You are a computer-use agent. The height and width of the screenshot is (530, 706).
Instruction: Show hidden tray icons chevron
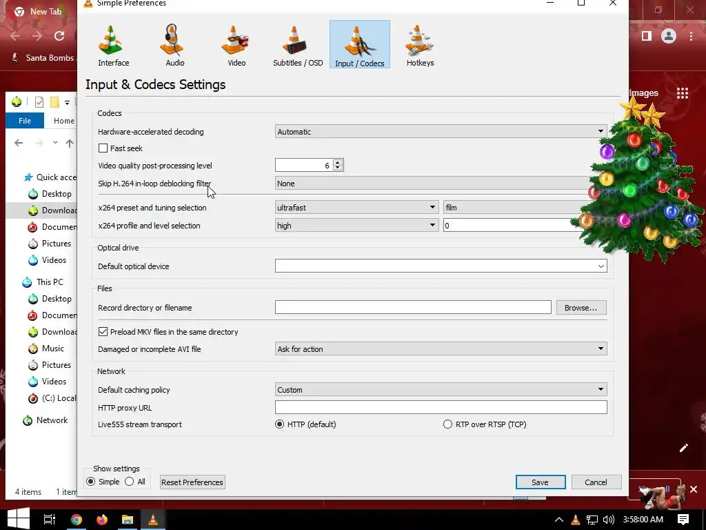pos(558,520)
